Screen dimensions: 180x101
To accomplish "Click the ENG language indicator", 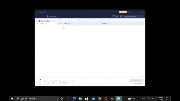I will [152, 98].
